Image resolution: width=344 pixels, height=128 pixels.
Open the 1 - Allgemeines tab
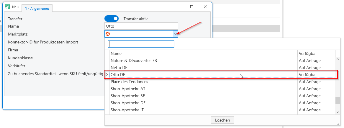37,9
